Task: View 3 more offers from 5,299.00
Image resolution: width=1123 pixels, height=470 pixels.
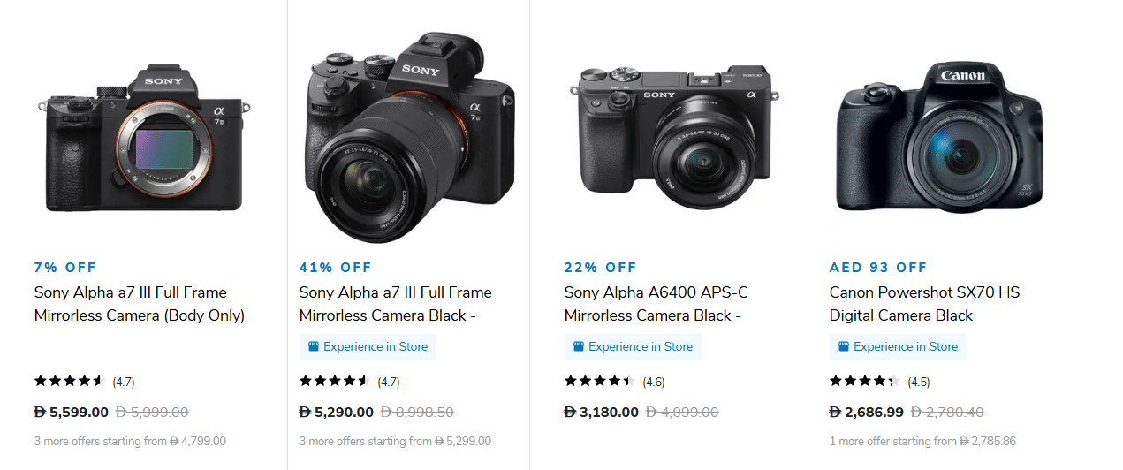Action: [x=395, y=441]
